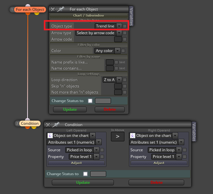Open Right Operand Source dropdown
The image size is (213, 194).
pyautogui.click(x=165, y=150)
